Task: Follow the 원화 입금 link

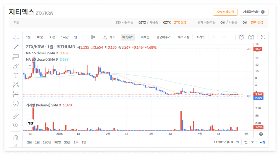Action: pyautogui.click(x=257, y=22)
